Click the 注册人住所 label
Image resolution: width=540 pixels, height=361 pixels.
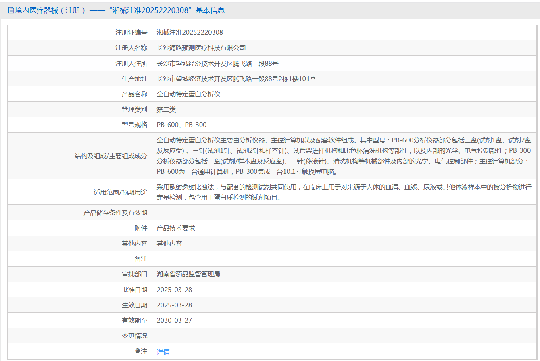131,63
